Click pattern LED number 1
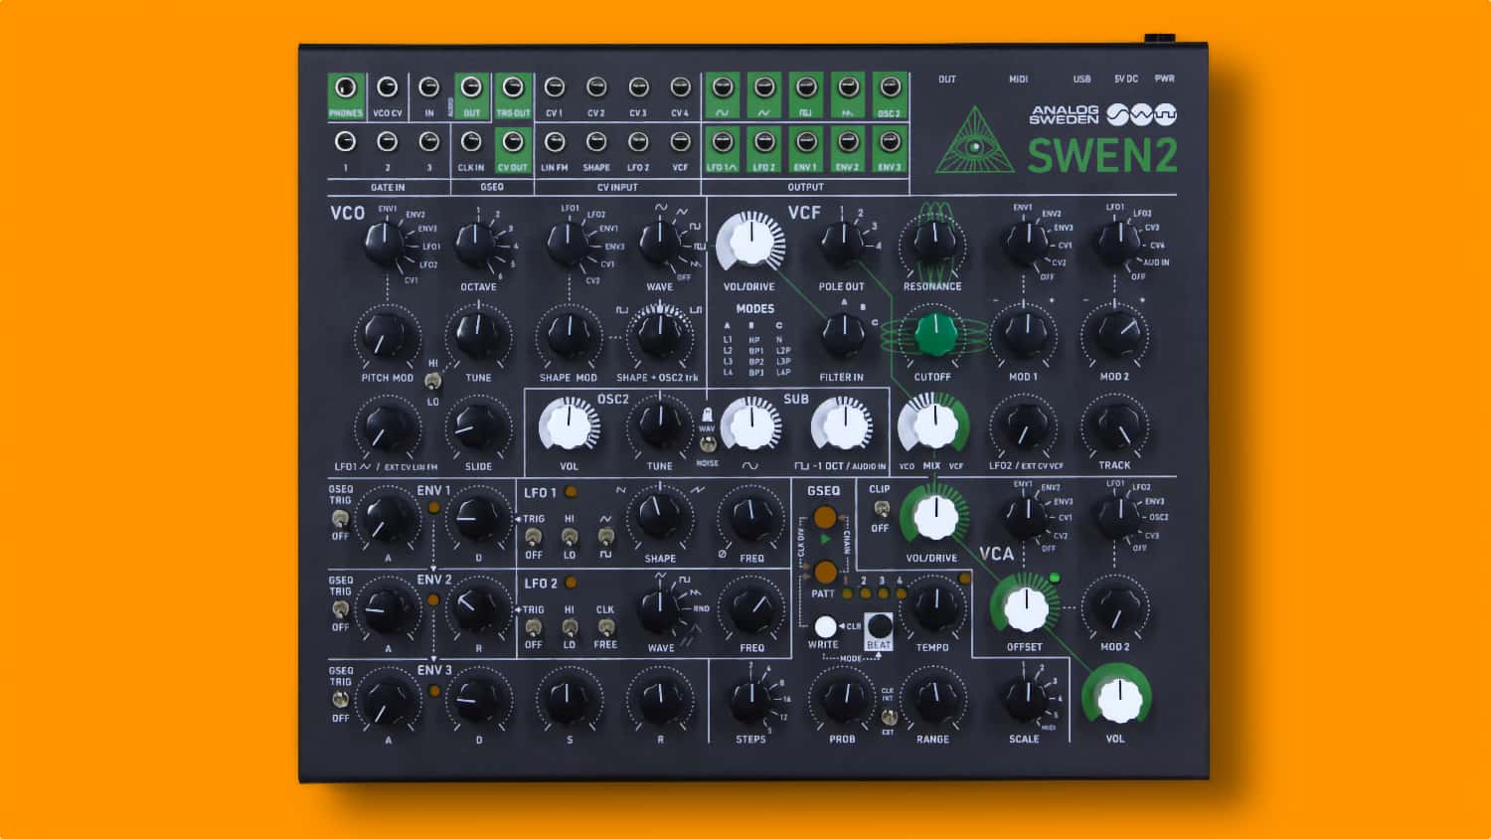Viewport: 1491px width, 839px height. [x=847, y=593]
